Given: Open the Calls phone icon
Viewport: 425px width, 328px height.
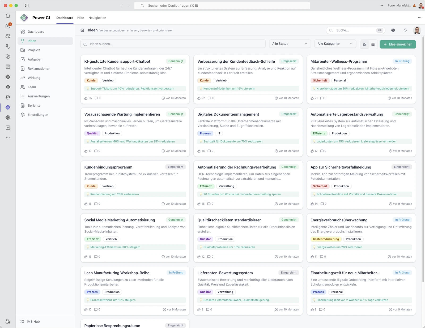Looking at the screenshot, I should tap(8, 46).
